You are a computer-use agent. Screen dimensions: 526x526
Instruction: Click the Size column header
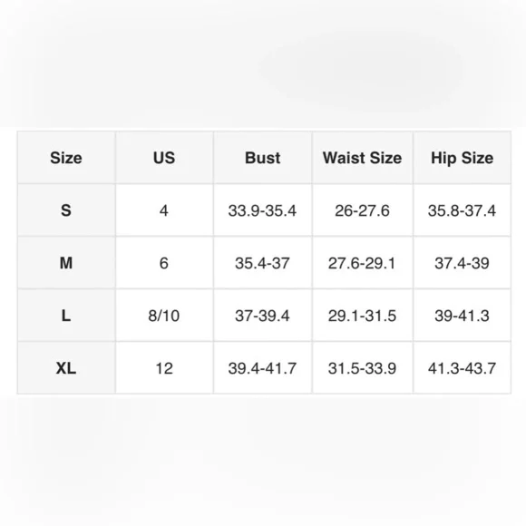point(66,158)
